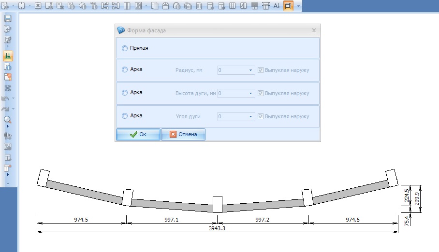Click the two-panel split icon
Image resolution: width=439 pixels, height=252 pixels.
coord(127,6)
